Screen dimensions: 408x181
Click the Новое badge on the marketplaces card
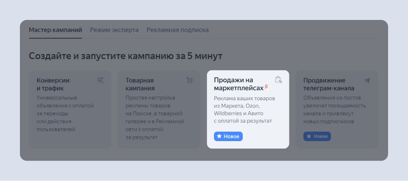[228, 137]
